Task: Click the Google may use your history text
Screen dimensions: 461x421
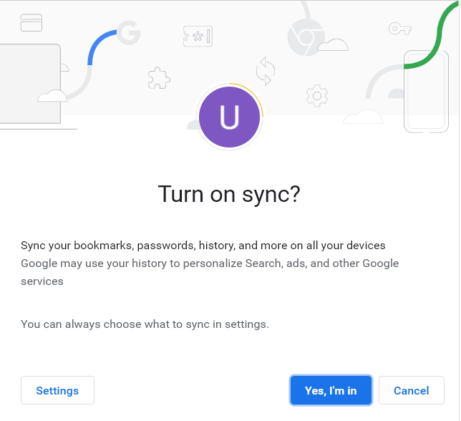Action: pyautogui.click(x=210, y=272)
